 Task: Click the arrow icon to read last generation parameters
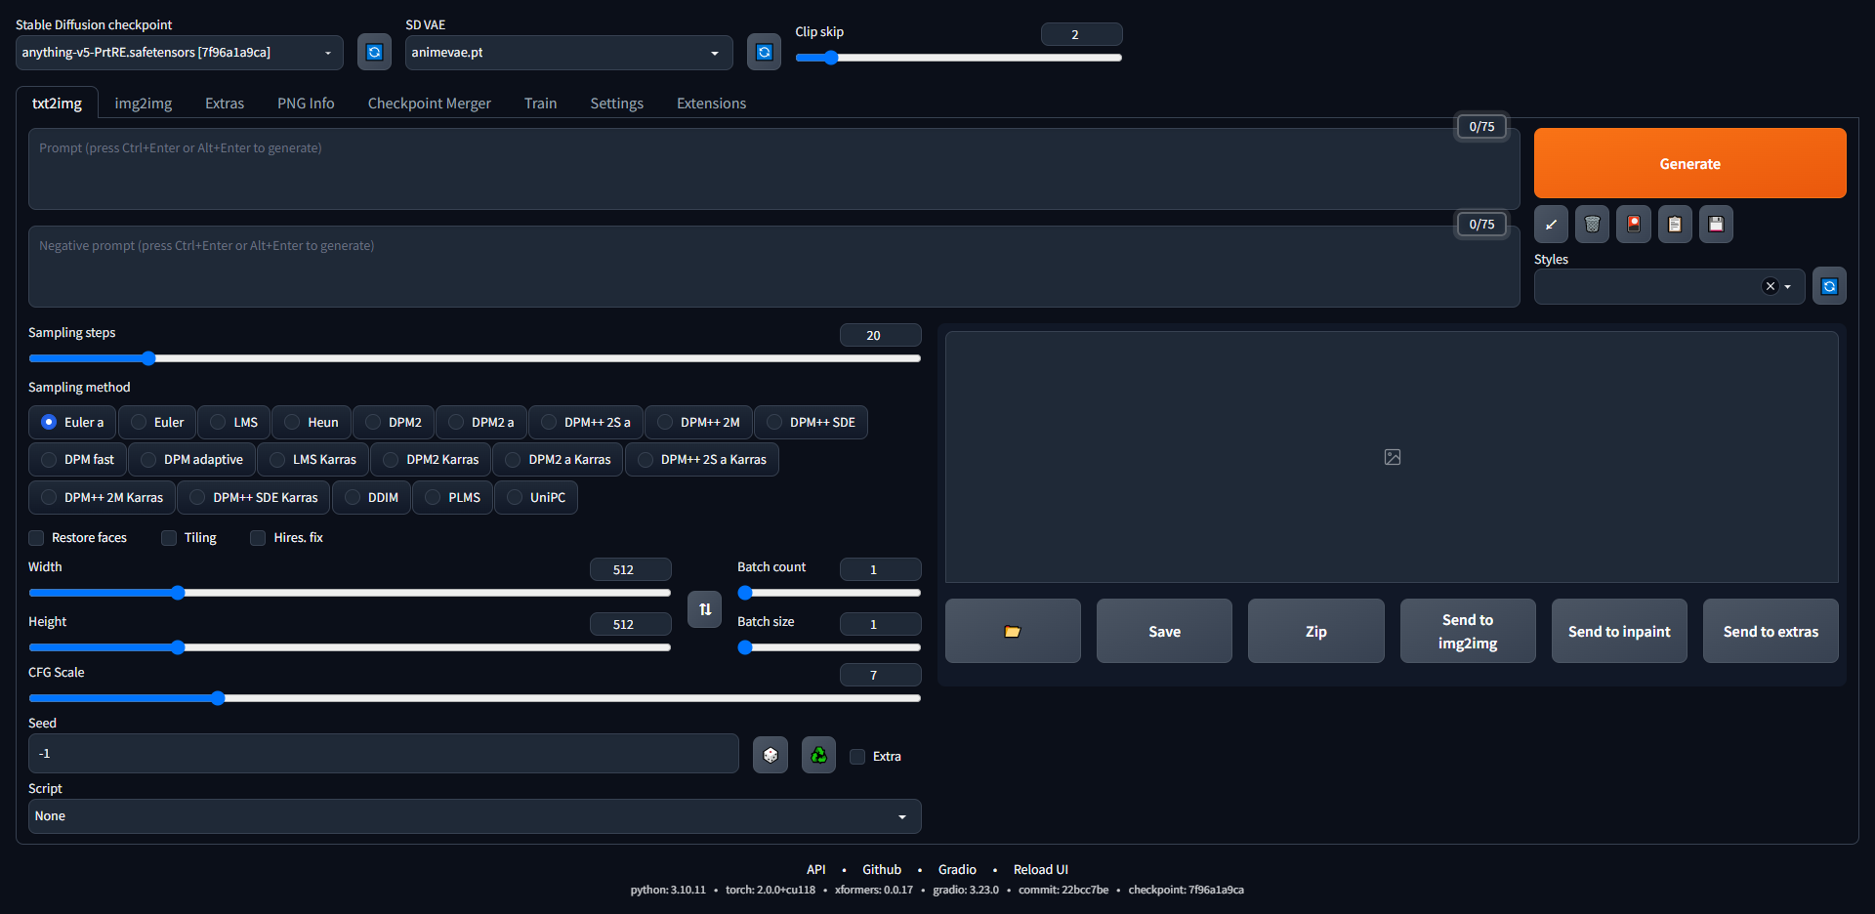(1551, 225)
